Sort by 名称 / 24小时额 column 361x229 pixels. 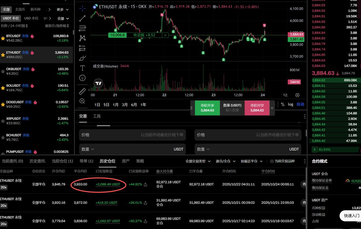click(14, 26)
